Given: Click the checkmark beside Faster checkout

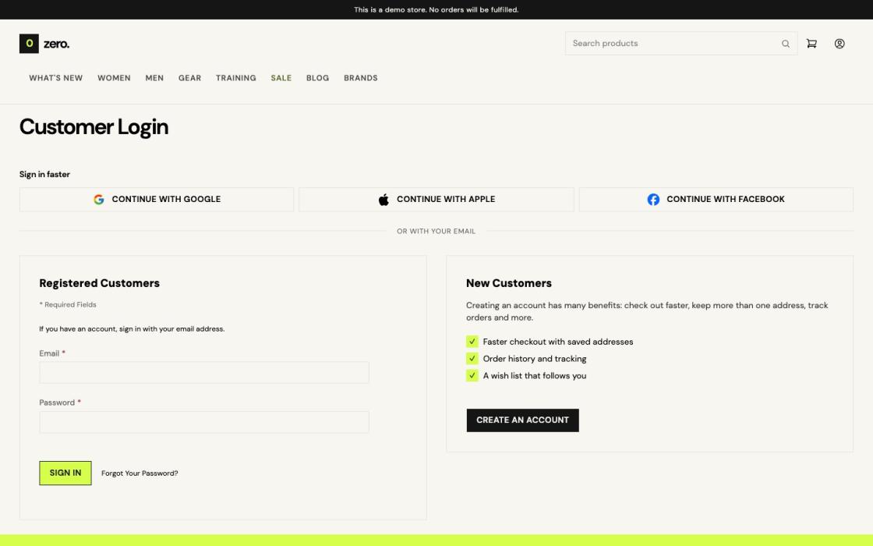Looking at the screenshot, I should point(472,342).
